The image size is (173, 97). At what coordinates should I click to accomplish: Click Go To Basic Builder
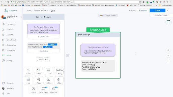161,15
